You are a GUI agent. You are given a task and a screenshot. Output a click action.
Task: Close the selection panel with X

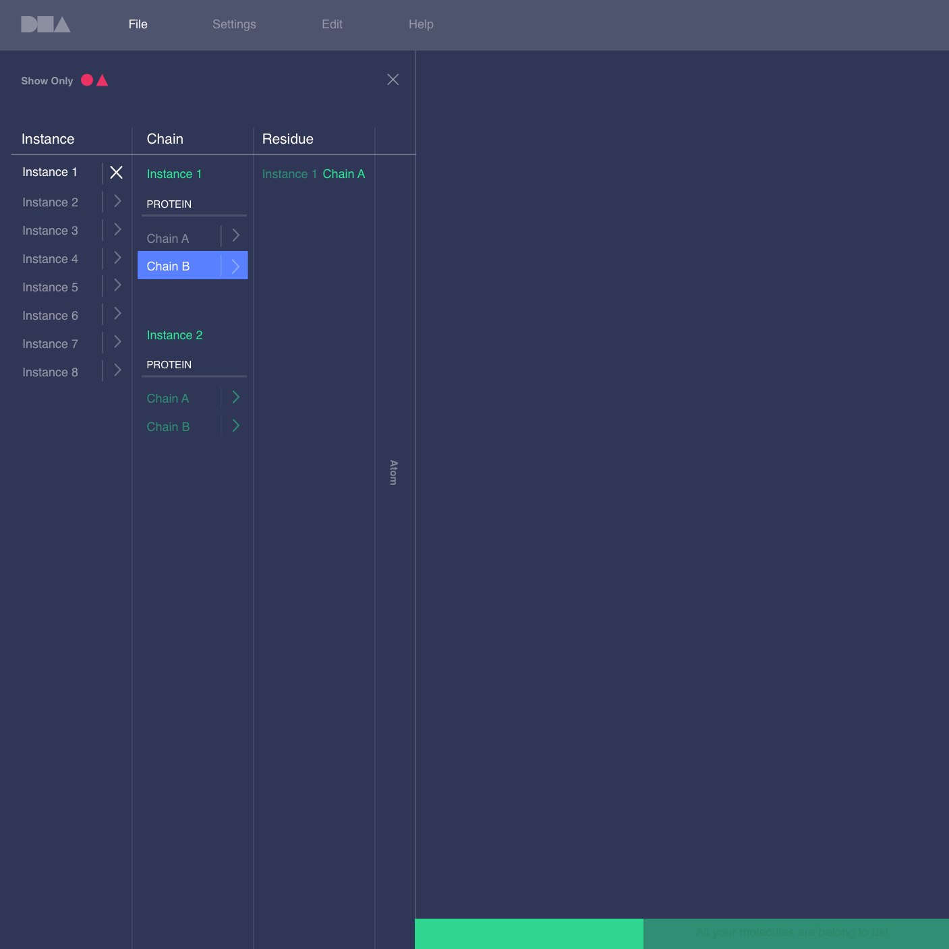click(393, 80)
